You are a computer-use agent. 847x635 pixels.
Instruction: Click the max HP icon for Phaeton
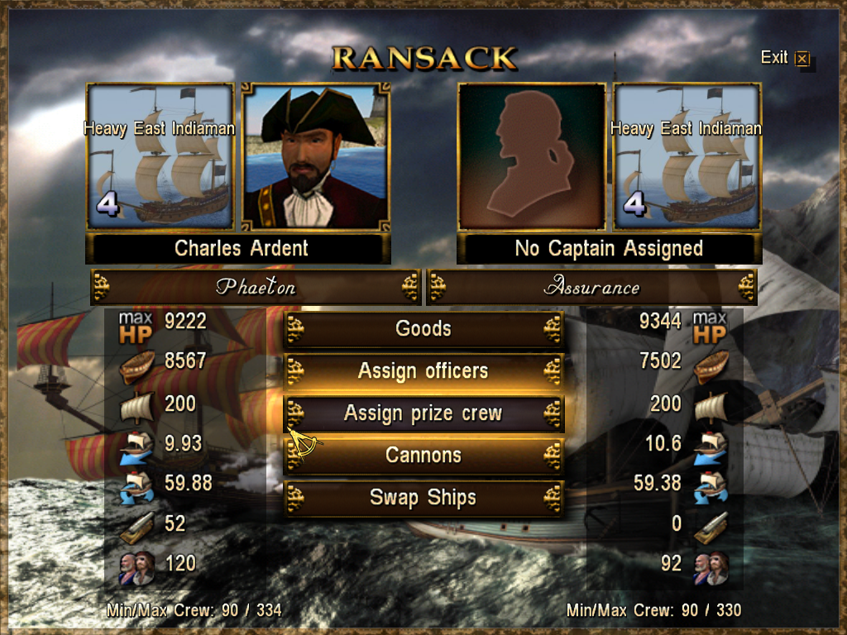pyautogui.click(x=136, y=327)
